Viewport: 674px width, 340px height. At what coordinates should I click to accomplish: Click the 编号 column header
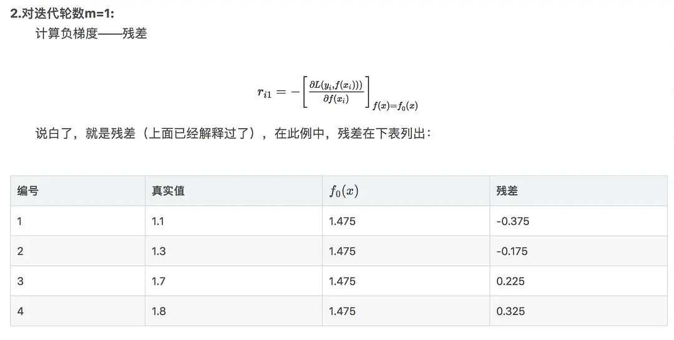coord(27,191)
